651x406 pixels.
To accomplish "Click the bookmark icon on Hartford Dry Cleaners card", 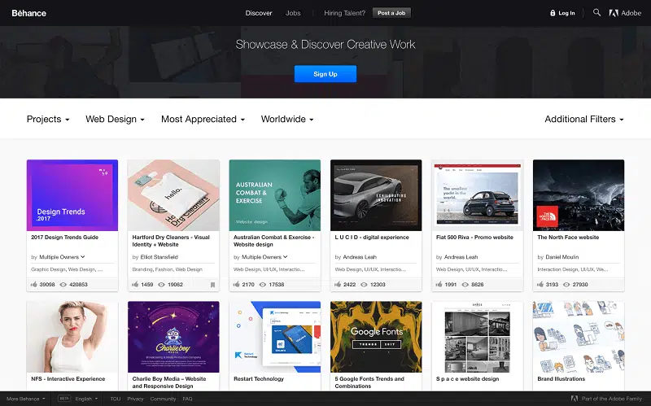I will pos(213,285).
